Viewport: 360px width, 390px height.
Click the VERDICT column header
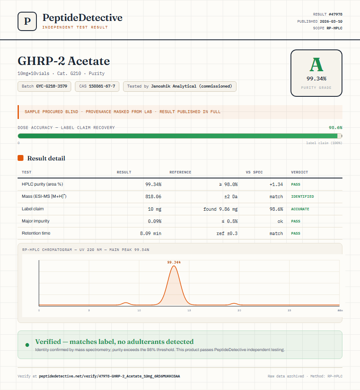299,172
